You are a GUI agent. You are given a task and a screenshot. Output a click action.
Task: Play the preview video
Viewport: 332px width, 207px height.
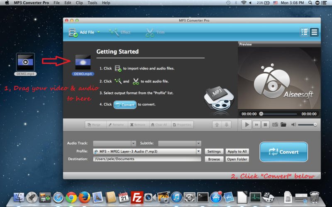[247, 125]
